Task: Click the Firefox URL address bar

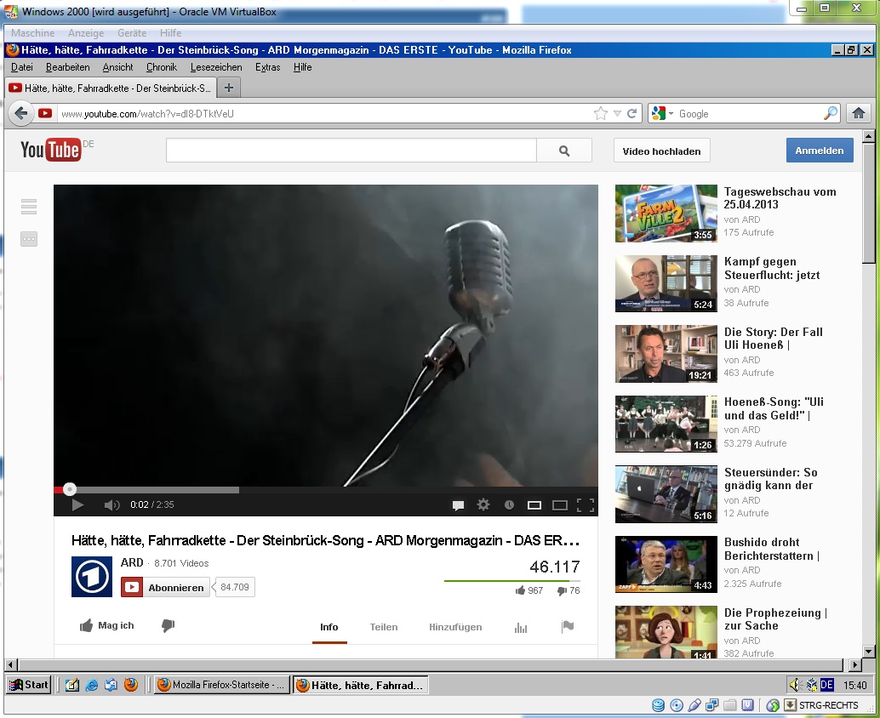Action: pyautogui.click(x=323, y=113)
